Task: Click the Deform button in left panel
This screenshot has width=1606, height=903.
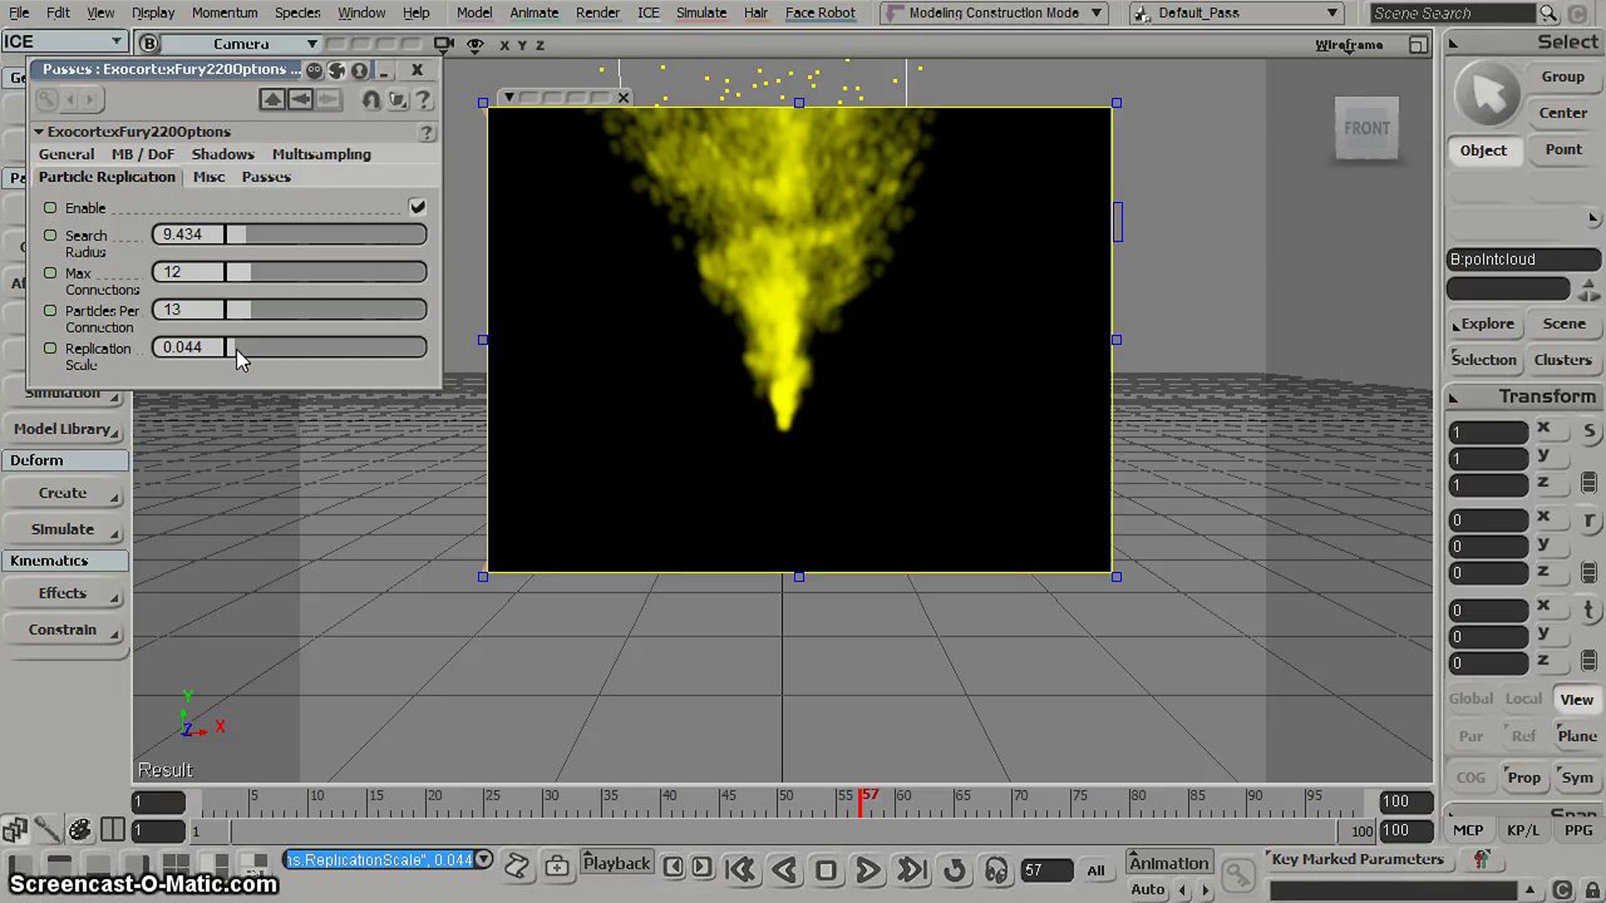Action: [66, 460]
